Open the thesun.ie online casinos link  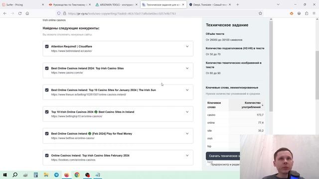[89, 94]
